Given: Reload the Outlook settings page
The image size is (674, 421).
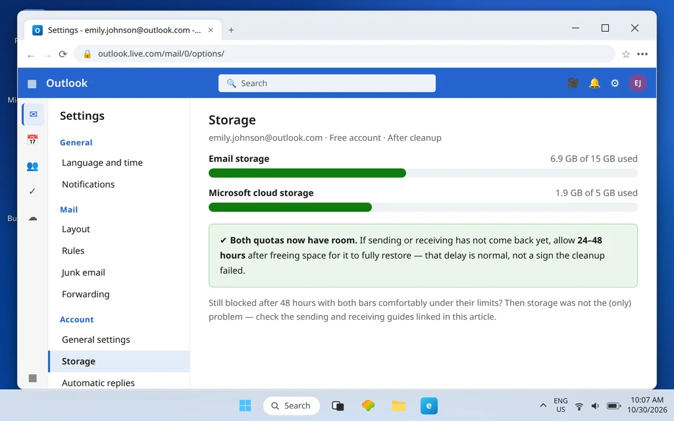Looking at the screenshot, I should [63, 54].
